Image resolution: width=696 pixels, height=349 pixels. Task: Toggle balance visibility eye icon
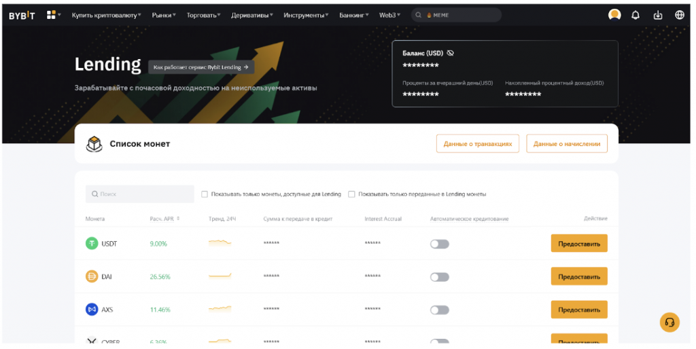tap(451, 52)
